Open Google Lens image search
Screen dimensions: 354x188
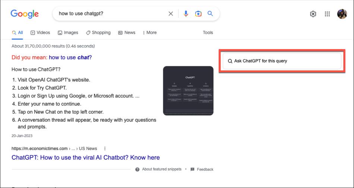198,14
